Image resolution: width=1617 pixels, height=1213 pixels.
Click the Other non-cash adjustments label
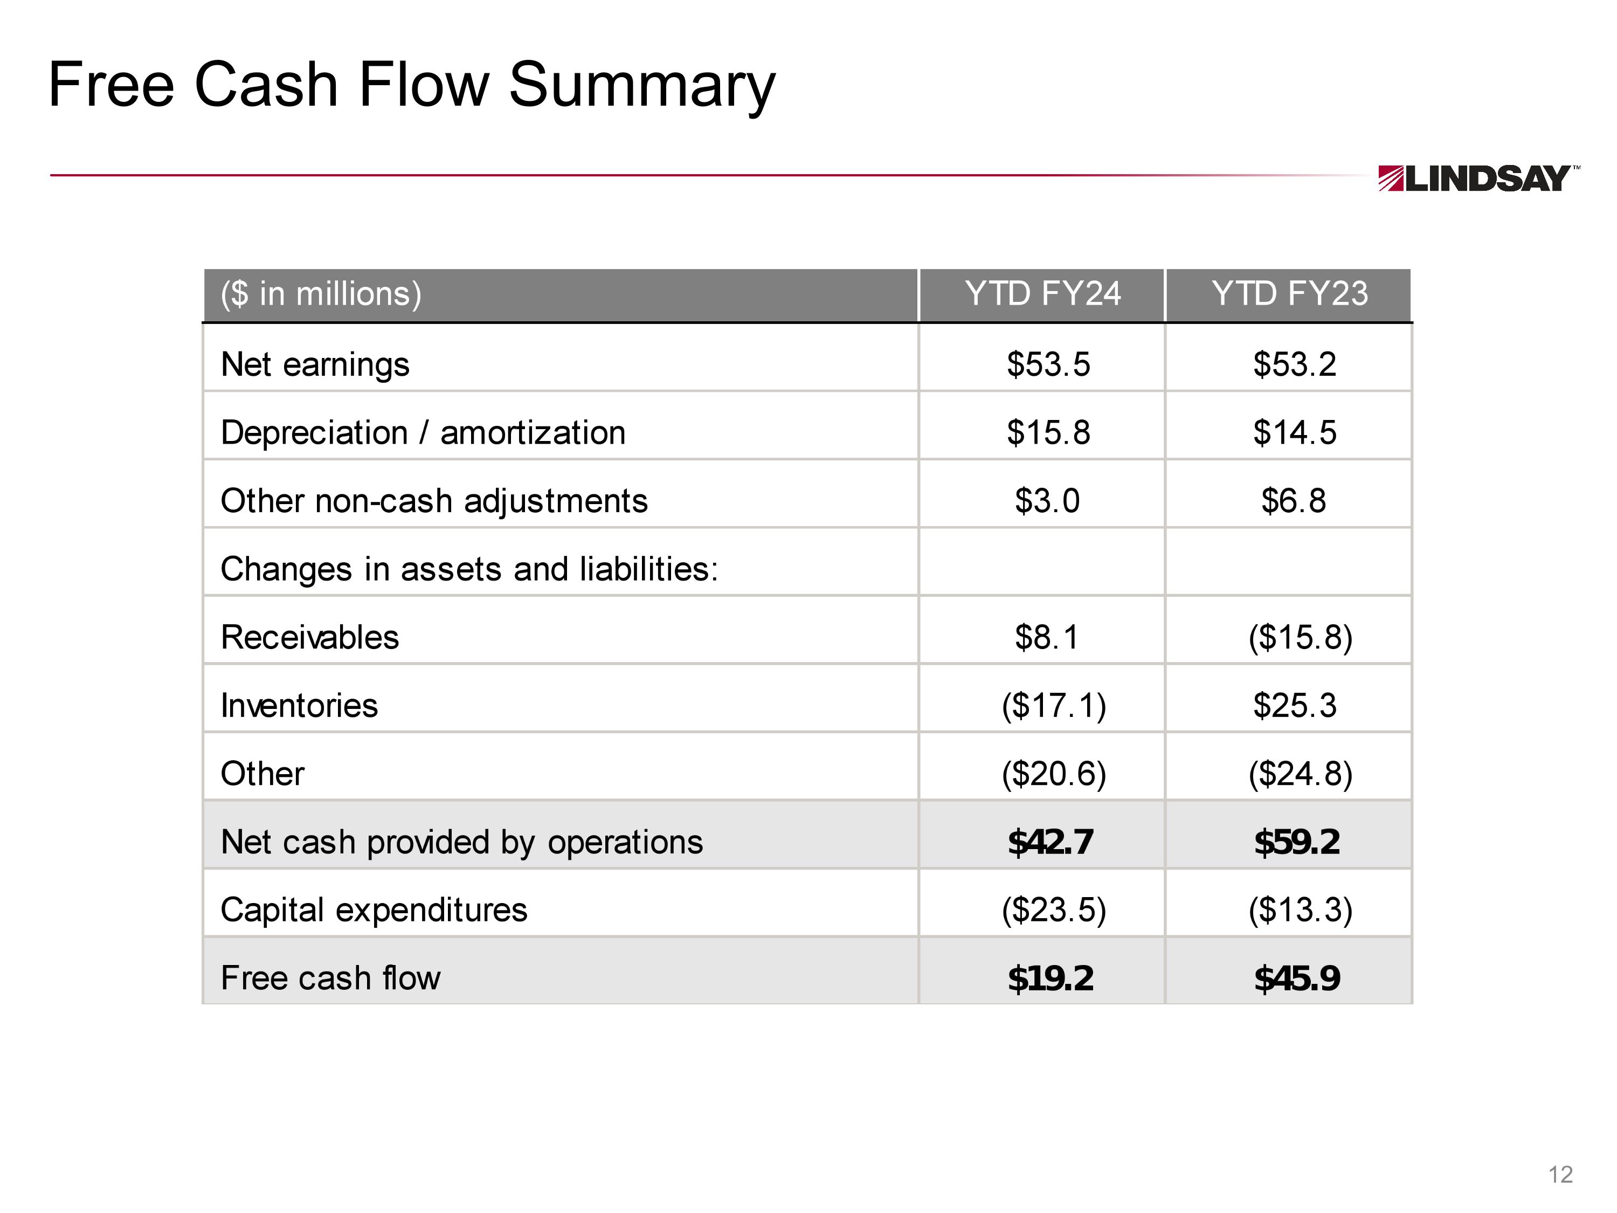[434, 501]
